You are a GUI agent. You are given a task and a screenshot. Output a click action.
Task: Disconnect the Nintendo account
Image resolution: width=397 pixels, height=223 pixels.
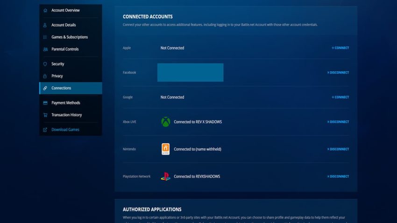click(338, 149)
